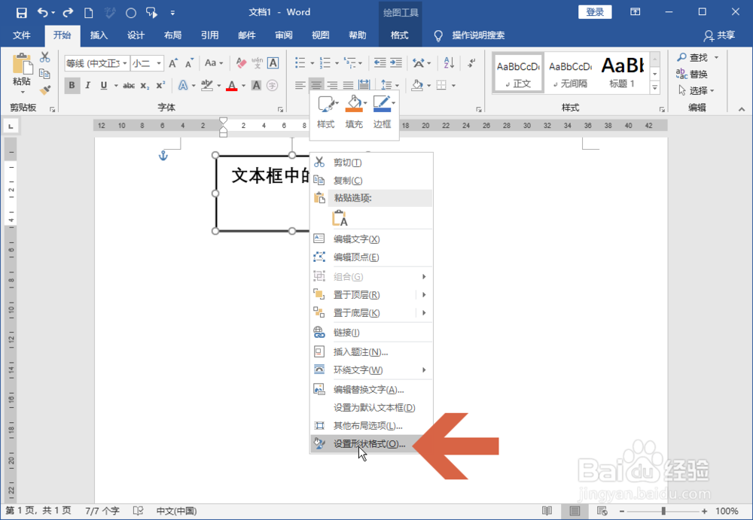
Task: Click the 中文(中国) language indicator
Action: pyautogui.click(x=177, y=511)
